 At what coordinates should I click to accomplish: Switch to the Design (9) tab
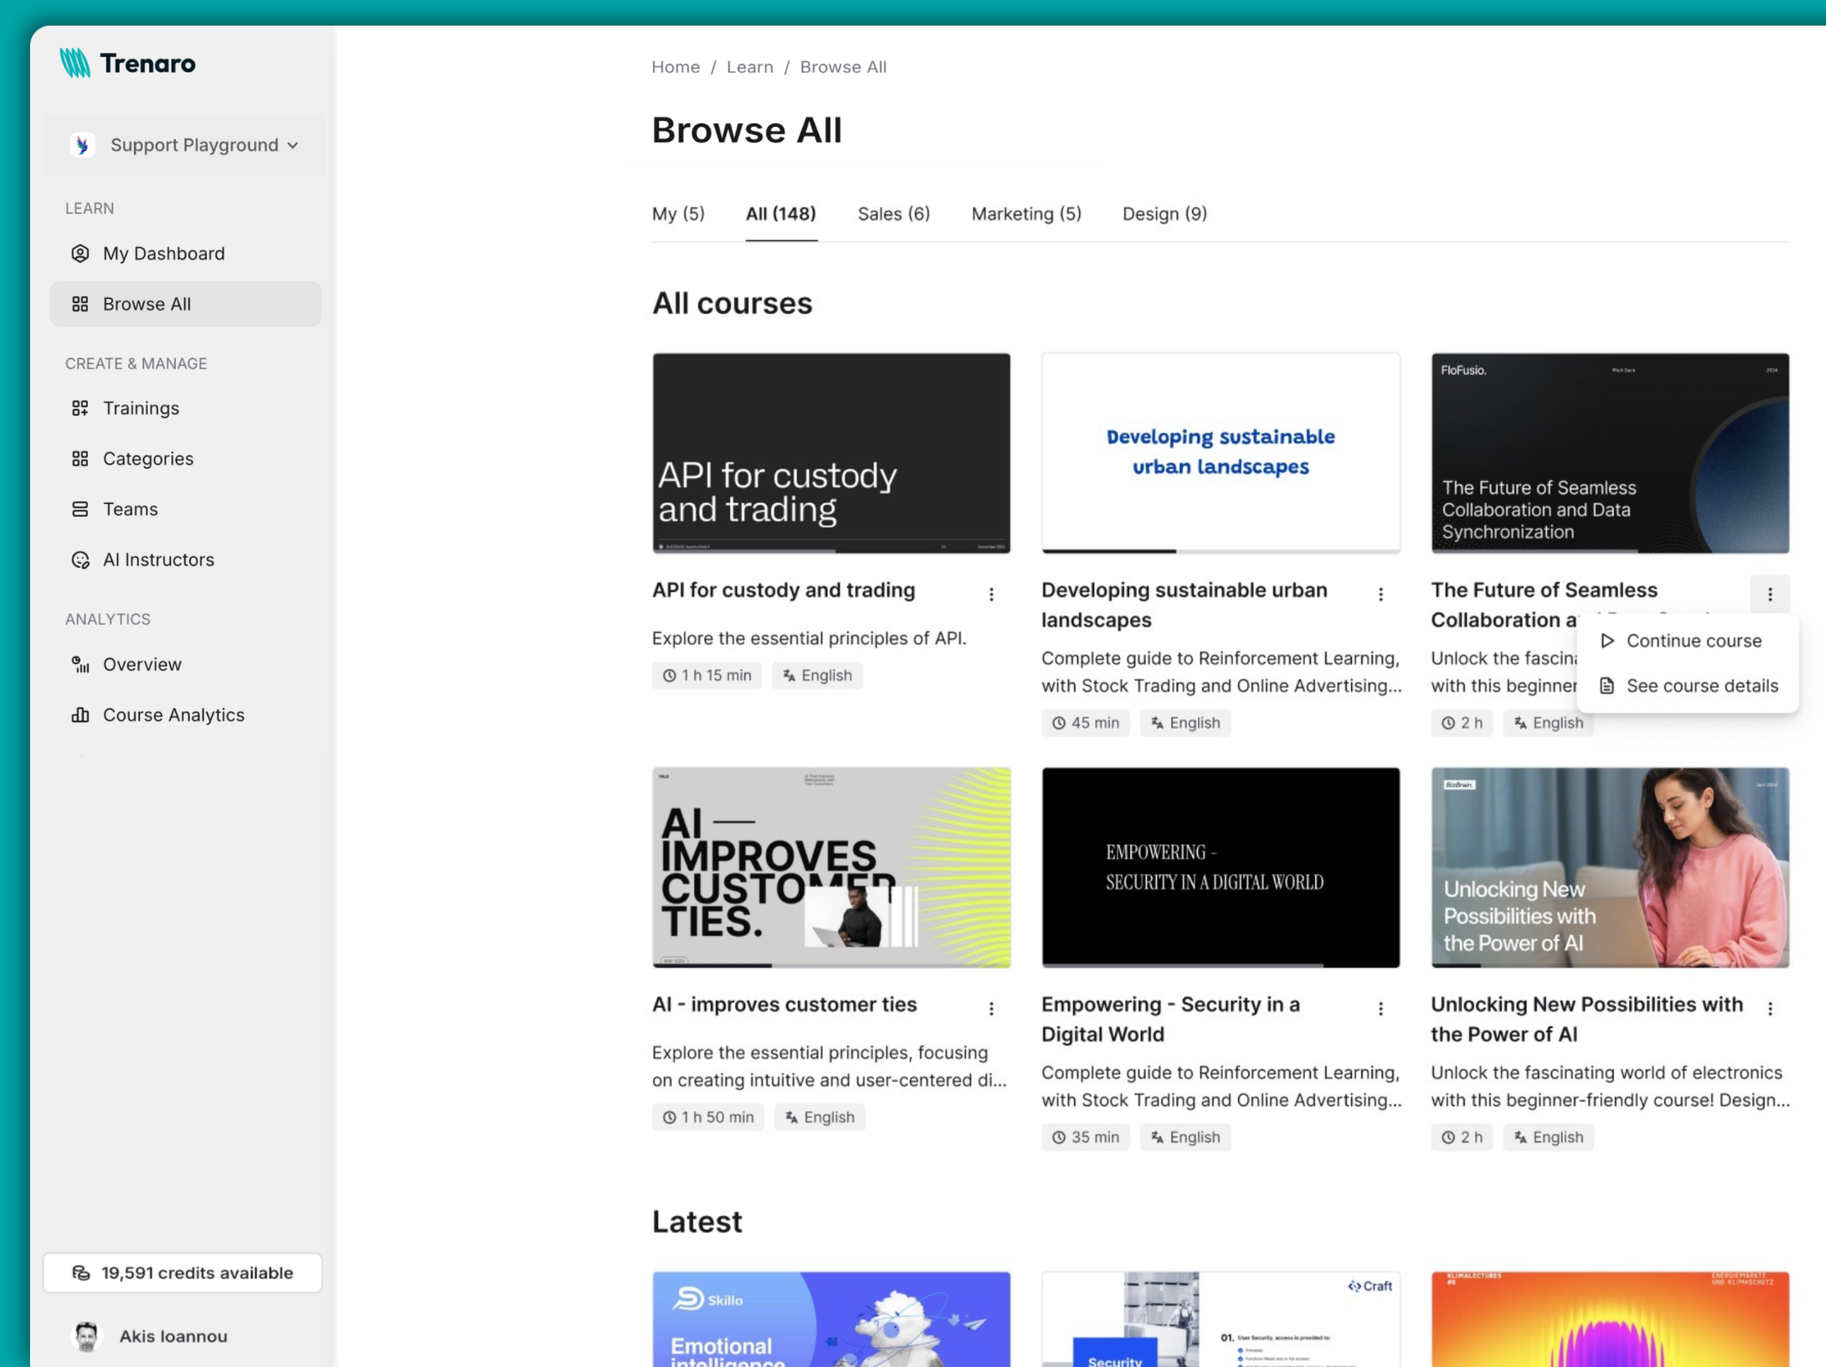[1164, 214]
